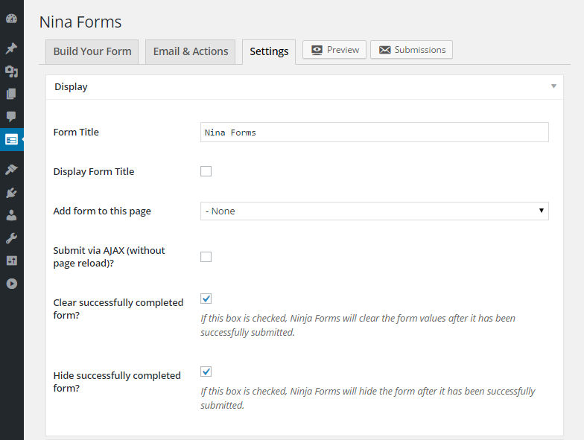Click the Clear successfully completed form label
This screenshot has height=440, width=584.
118,308
